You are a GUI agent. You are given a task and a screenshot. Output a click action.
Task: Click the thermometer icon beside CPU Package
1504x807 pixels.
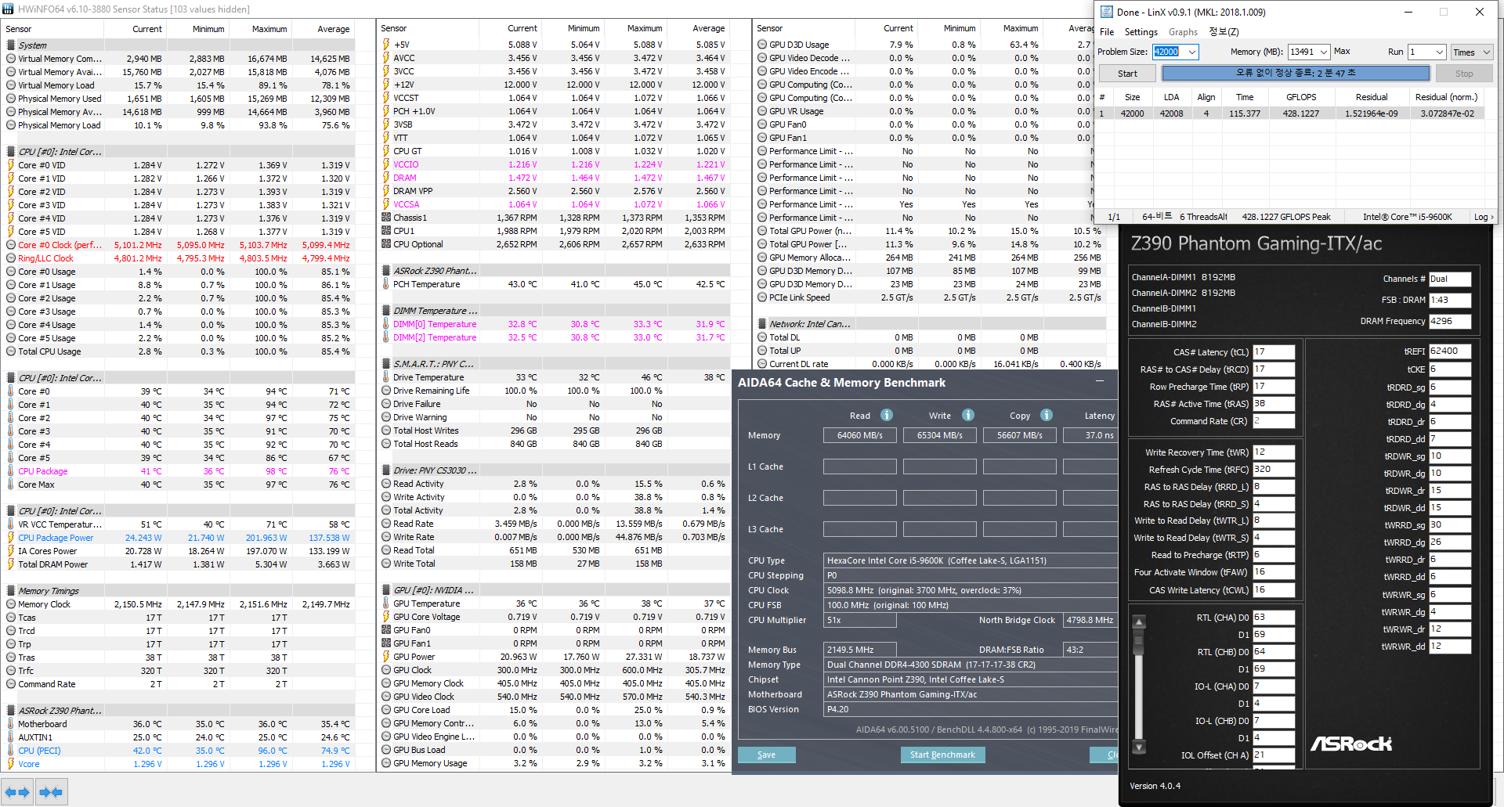11,471
